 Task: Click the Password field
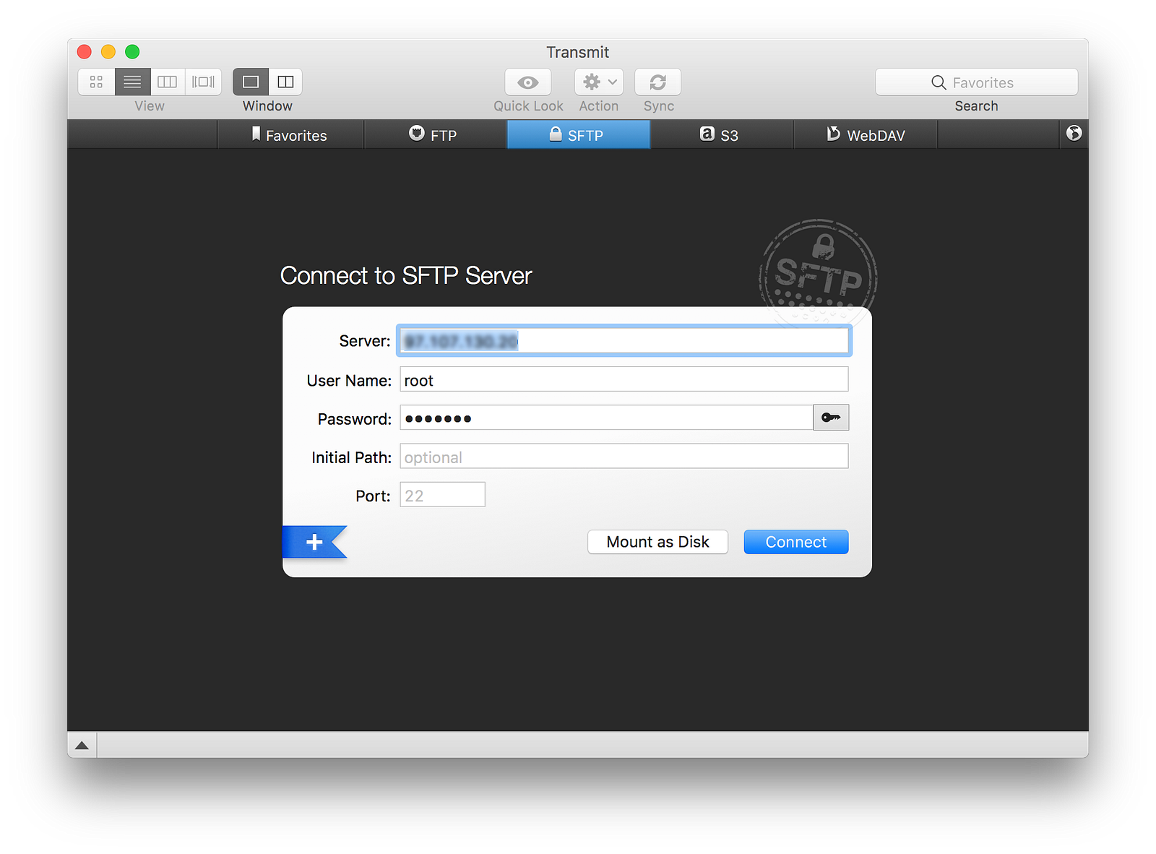tap(607, 418)
